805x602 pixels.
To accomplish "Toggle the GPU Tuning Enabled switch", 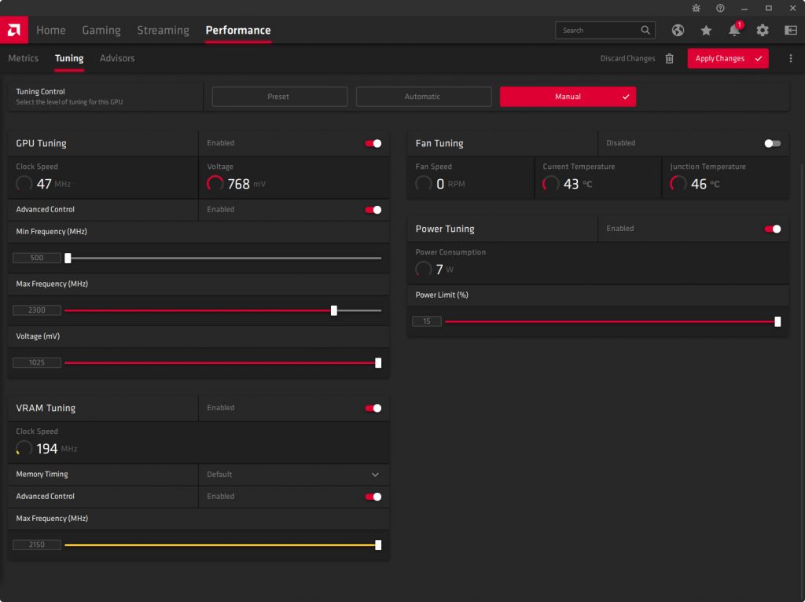I will pyautogui.click(x=373, y=143).
